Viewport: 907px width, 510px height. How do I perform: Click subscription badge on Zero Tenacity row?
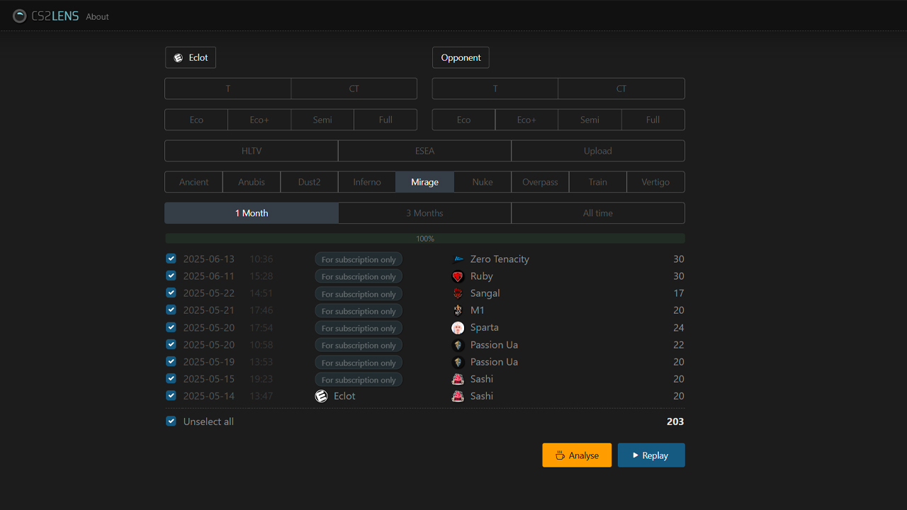point(359,259)
